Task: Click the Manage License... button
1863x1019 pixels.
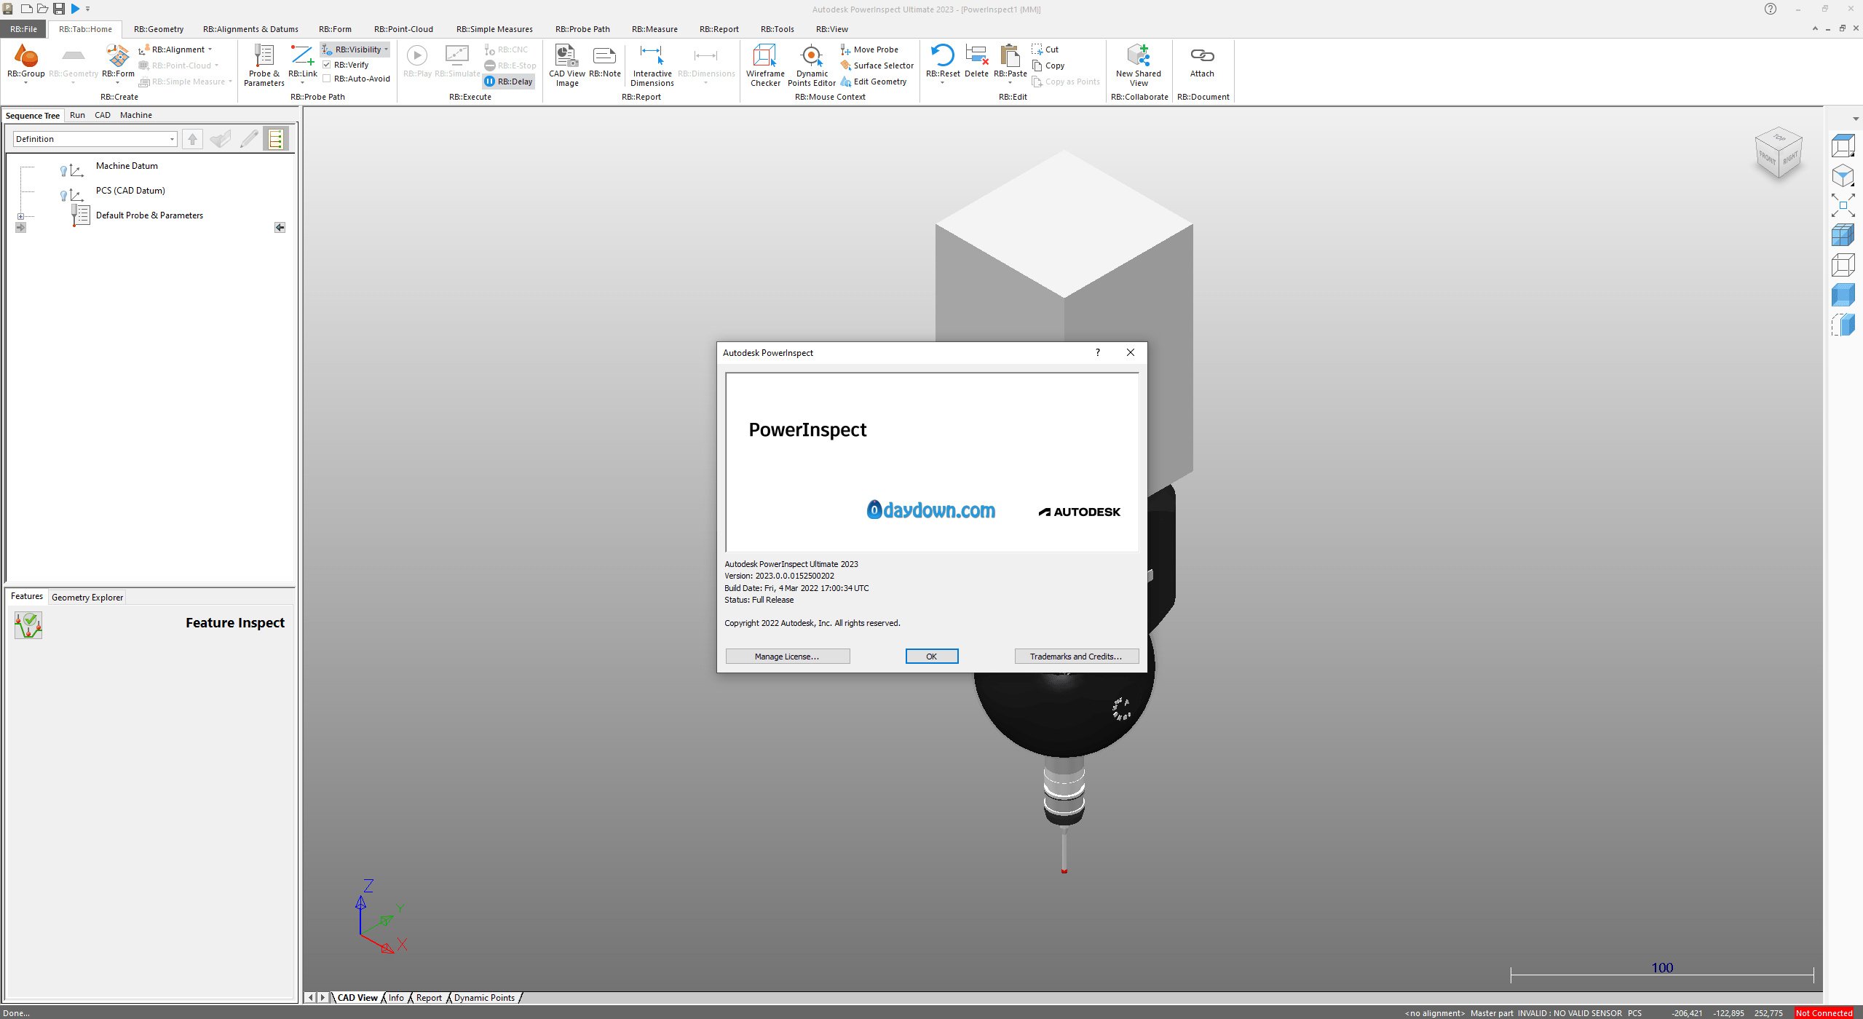Action: click(x=787, y=657)
